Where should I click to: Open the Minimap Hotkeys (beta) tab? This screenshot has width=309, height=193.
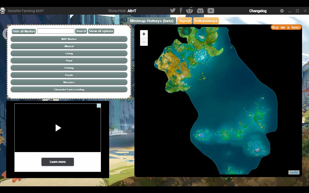pyautogui.click(x=151, y=21)
